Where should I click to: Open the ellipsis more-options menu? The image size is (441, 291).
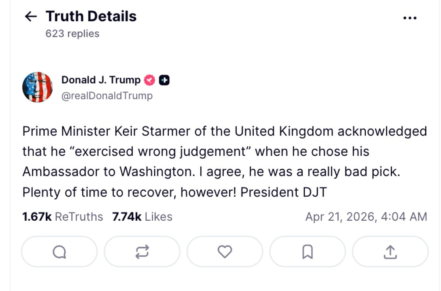pos(410,17)
